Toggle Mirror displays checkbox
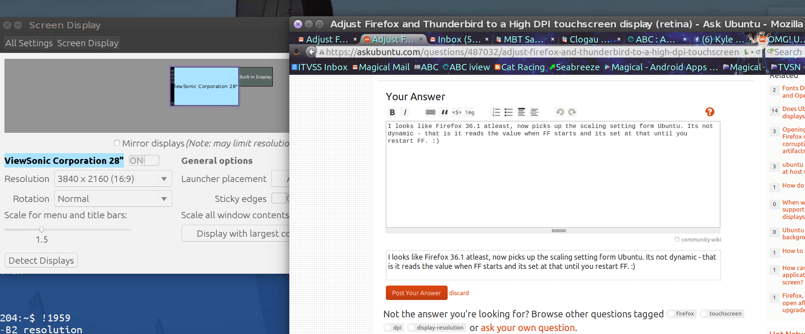The image size is (805, 334). point(117,143)
